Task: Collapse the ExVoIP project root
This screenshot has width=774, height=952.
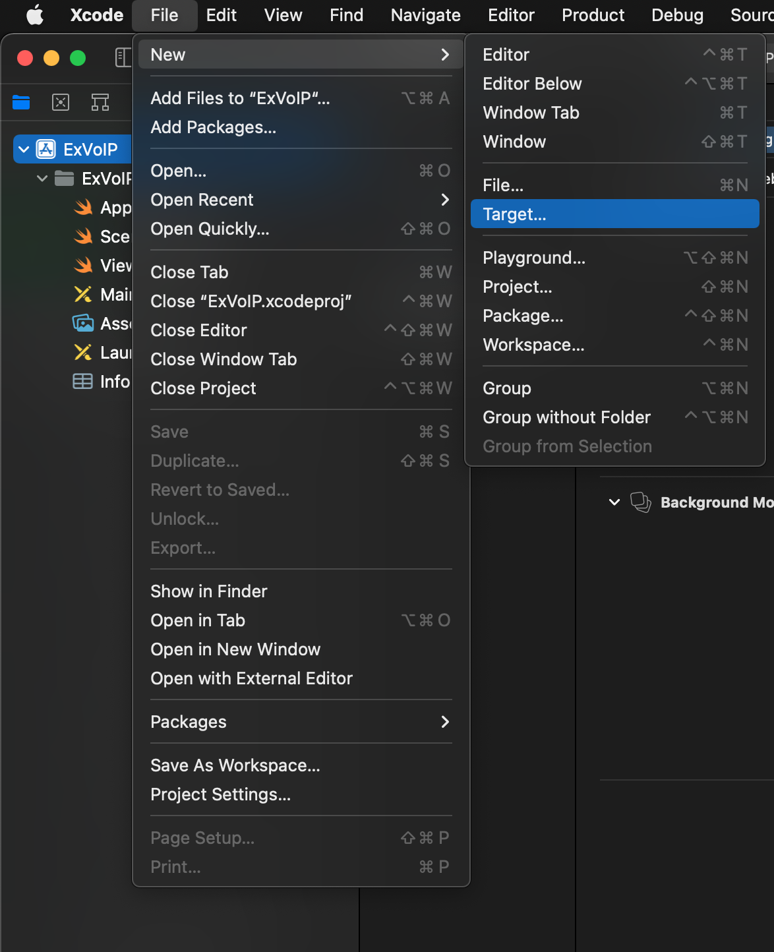Action: [24, 150]
